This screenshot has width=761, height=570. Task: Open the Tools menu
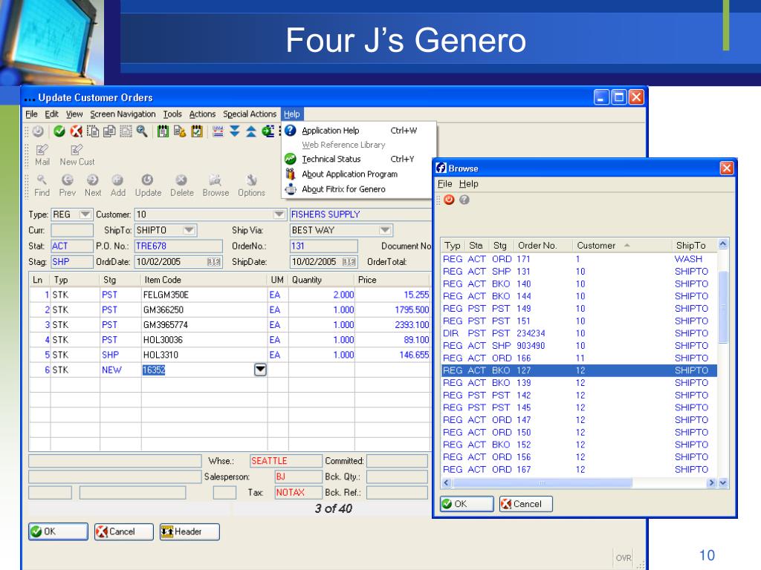click(x=172, y=114)
